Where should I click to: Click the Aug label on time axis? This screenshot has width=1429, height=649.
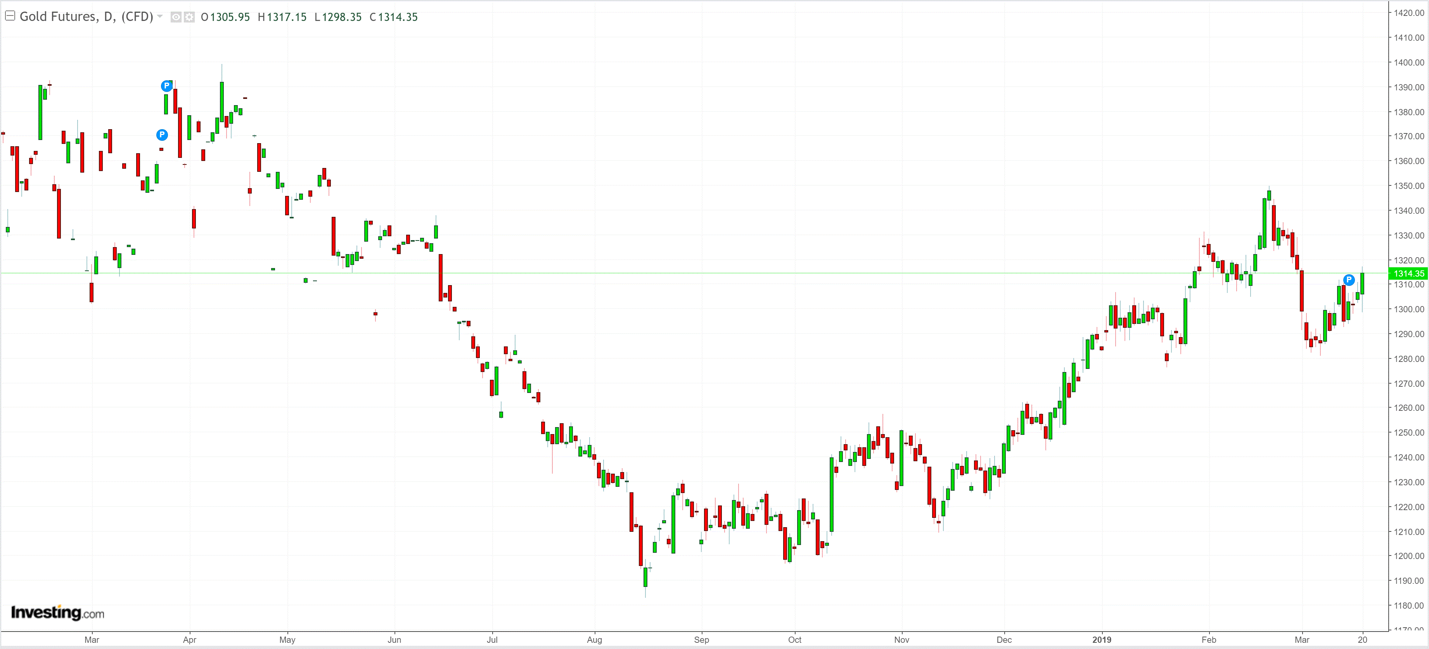(594, 640)
